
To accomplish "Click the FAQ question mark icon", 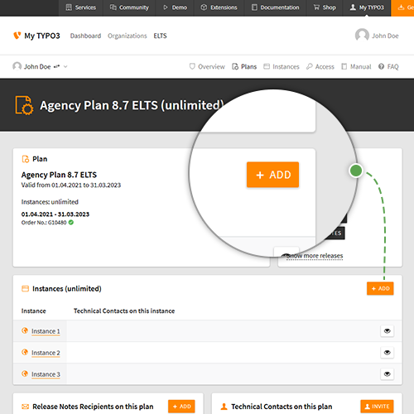I will coord(381,66).
